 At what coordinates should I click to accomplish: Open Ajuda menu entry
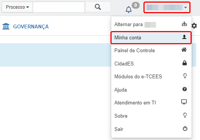(x=151, y=90)
